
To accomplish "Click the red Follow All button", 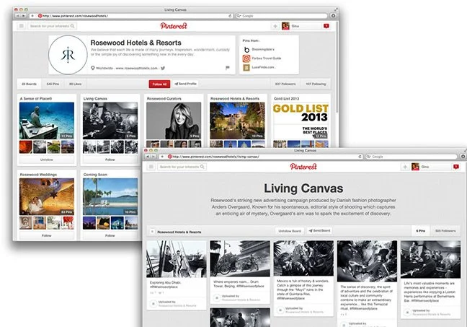I will click(159, 84).
